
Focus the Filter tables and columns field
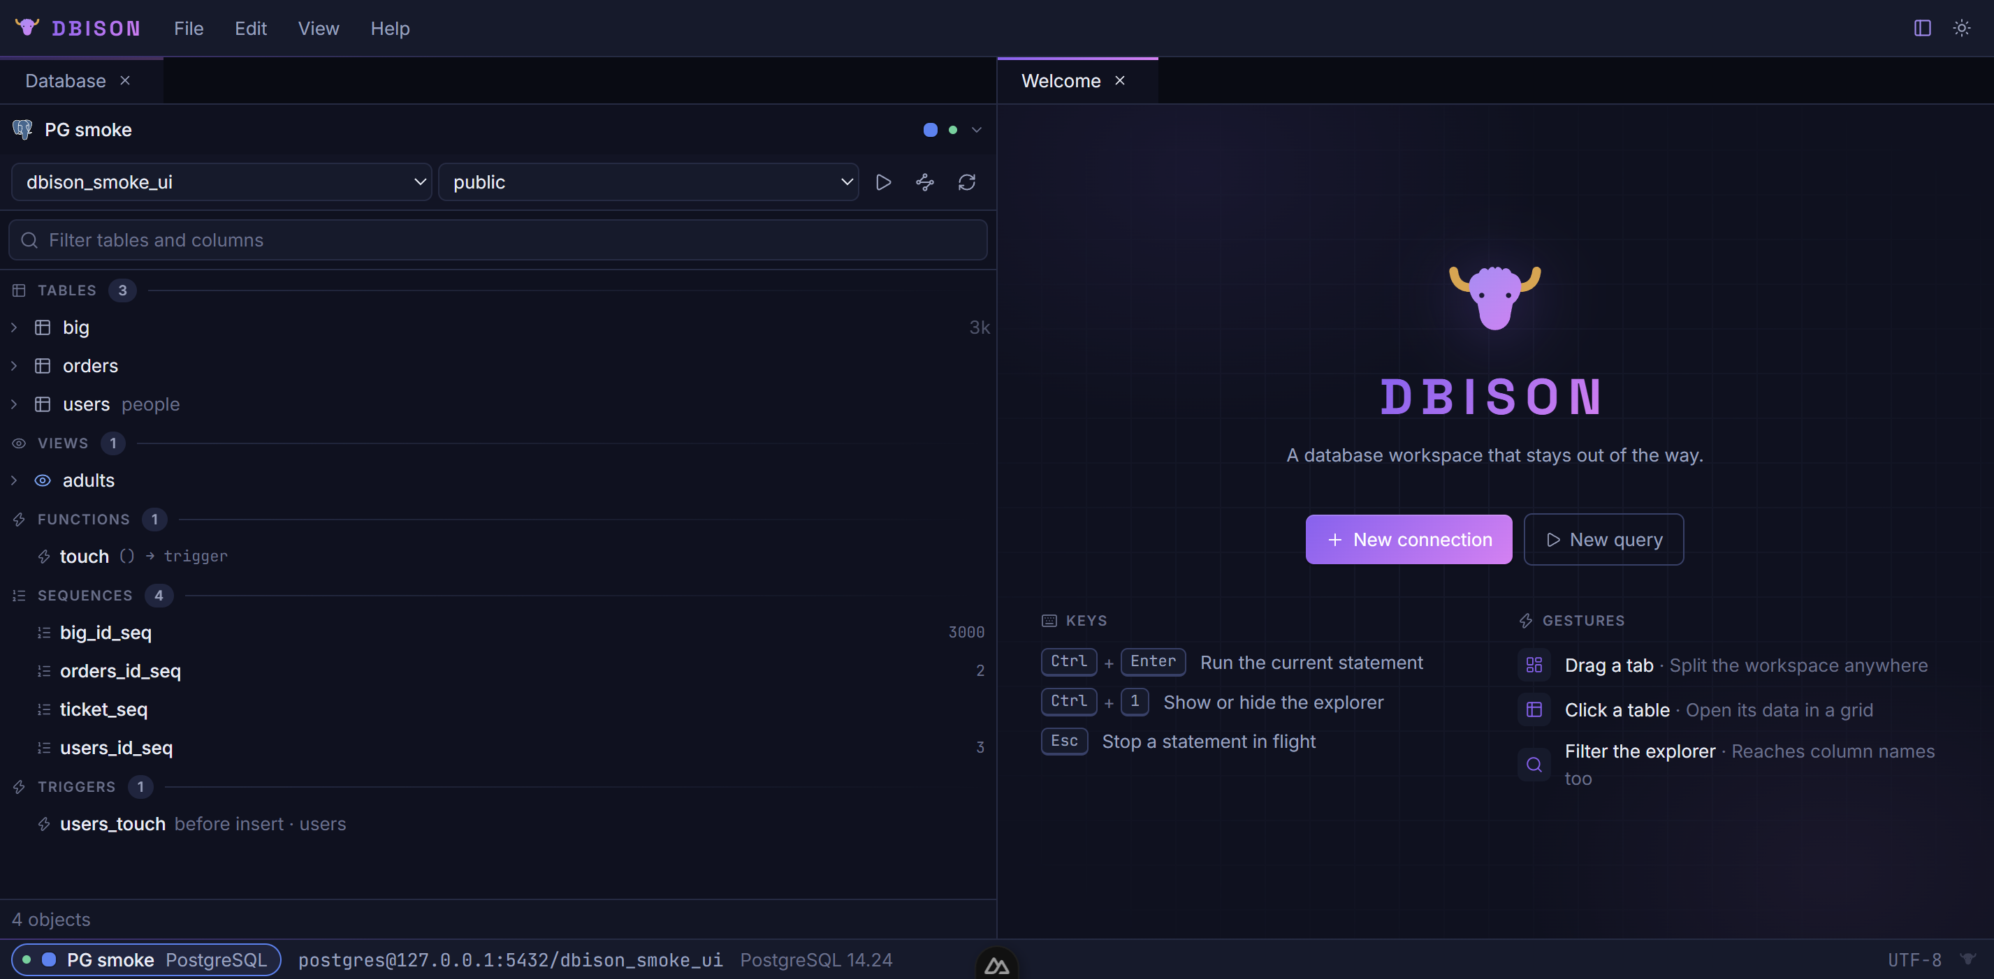coord(497,240)
